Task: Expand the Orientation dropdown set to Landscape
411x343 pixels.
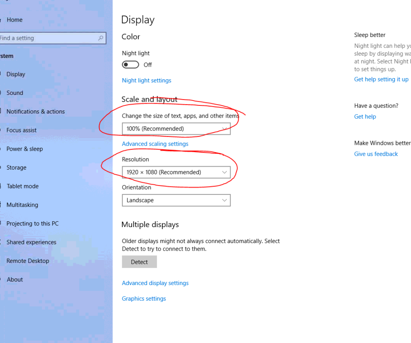Action: (x=176, y=200)
